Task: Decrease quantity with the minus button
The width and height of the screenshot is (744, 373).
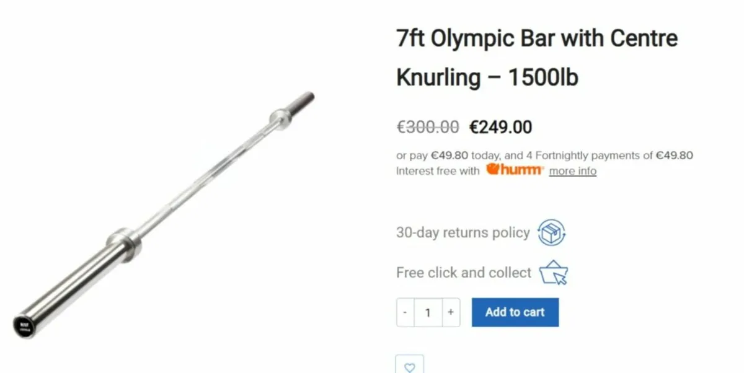Action: pos(405,312)
